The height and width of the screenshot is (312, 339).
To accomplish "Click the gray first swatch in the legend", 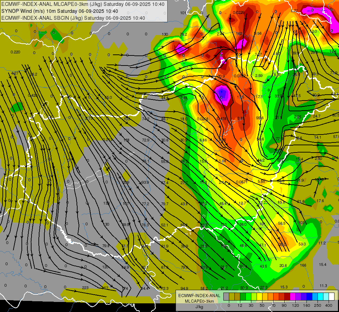I will [x=226, y=296].
